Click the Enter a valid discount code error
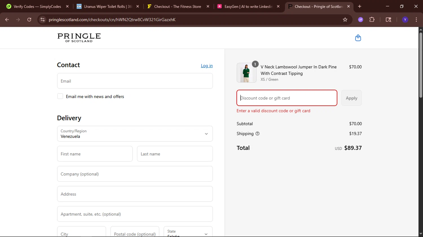This screenshot has width=423, height=237. (273, 111)
